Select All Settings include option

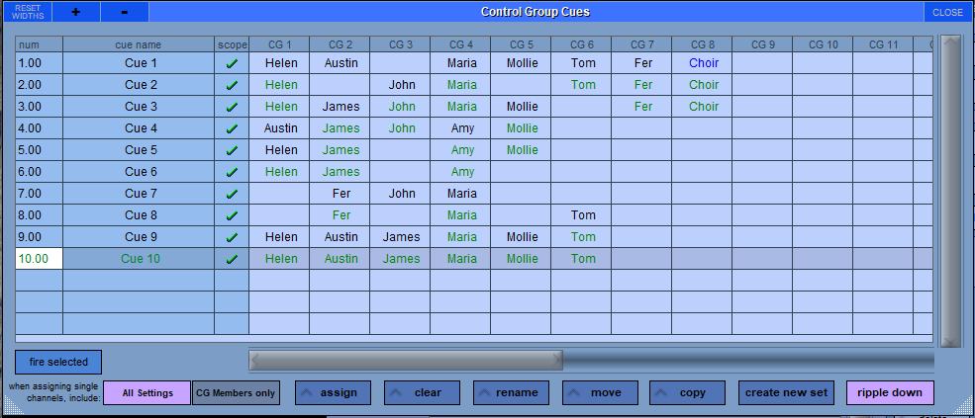147,392
